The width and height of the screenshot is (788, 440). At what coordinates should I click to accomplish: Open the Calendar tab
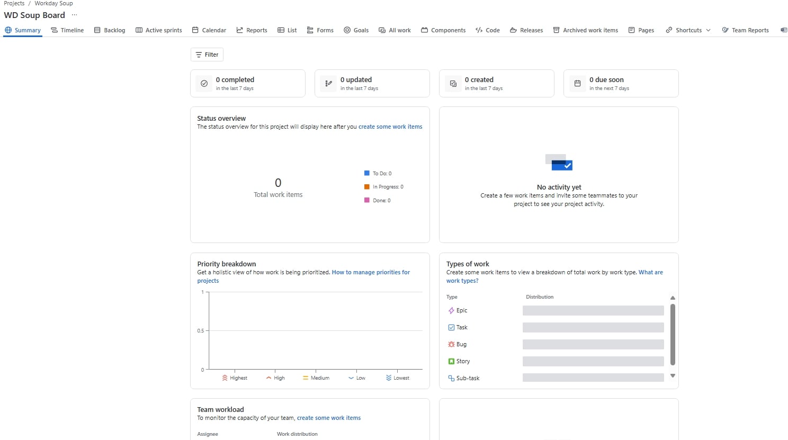209,30
